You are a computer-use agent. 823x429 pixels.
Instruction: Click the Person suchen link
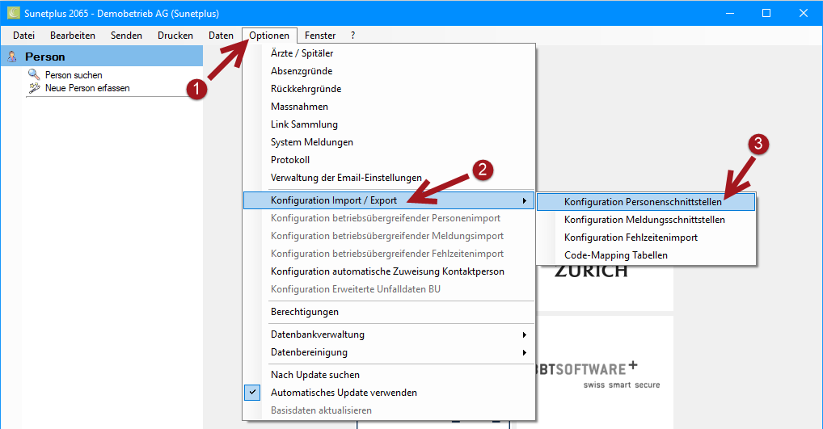[x=74, y=75]
